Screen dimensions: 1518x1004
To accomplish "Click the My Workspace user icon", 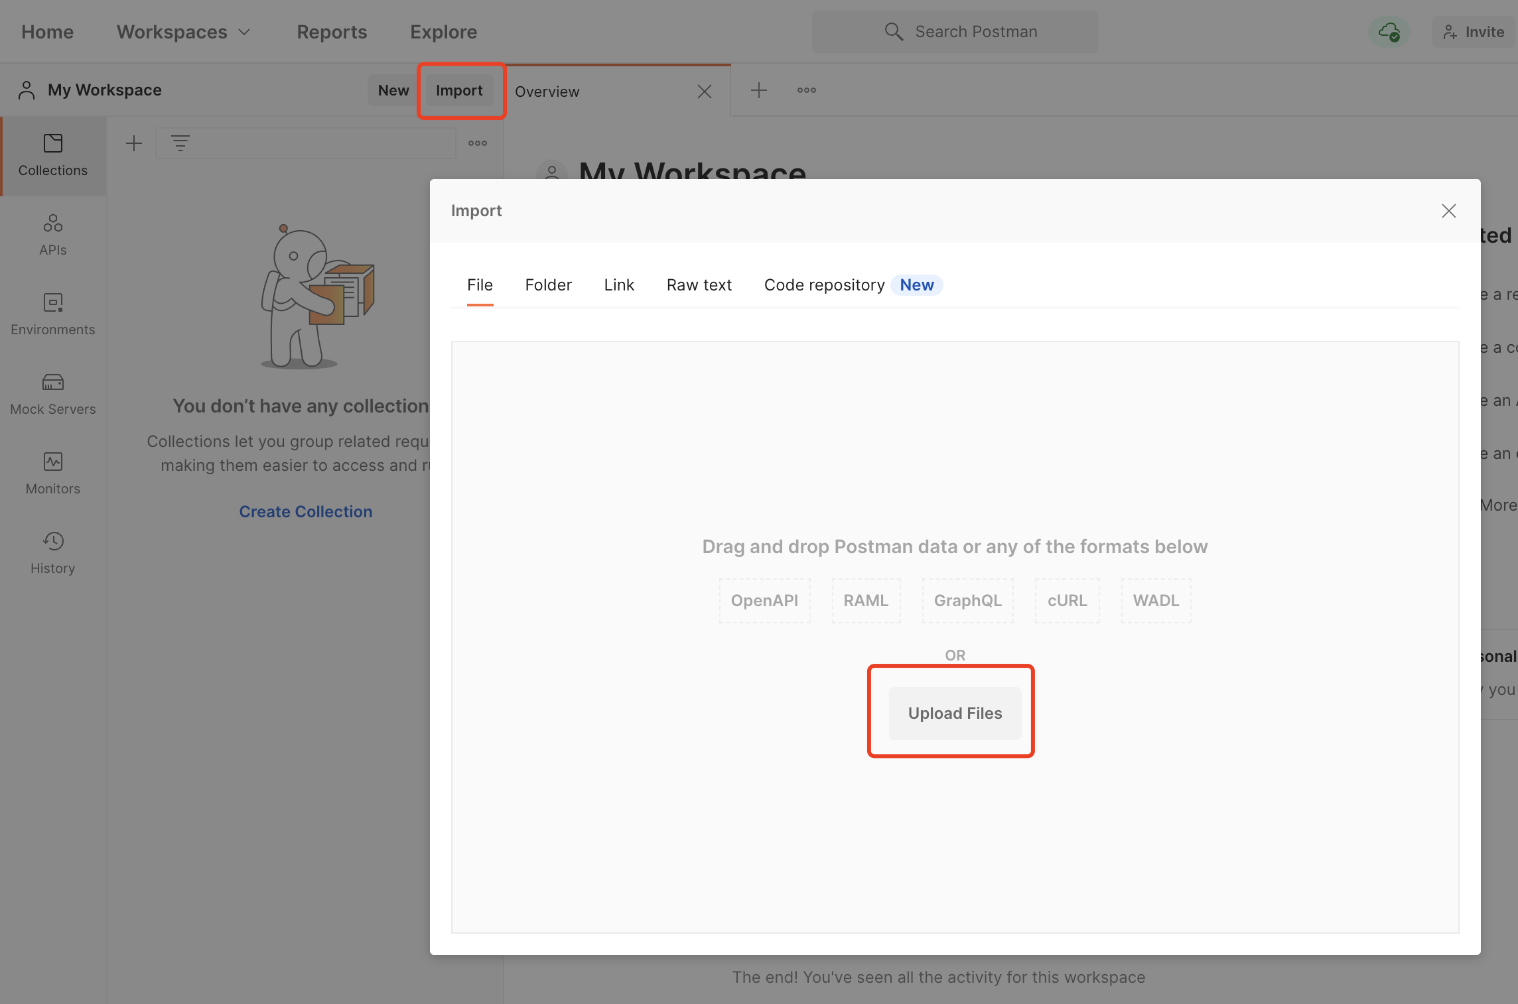I will 27,90.
